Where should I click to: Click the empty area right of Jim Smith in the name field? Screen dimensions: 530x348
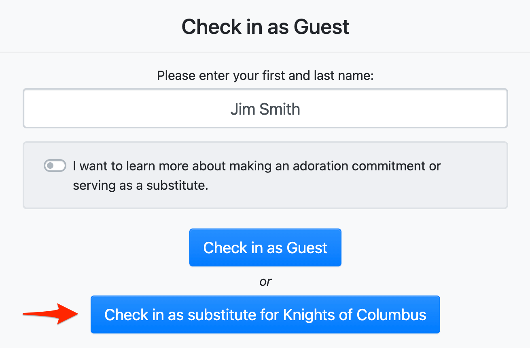(x=405, y=109)
